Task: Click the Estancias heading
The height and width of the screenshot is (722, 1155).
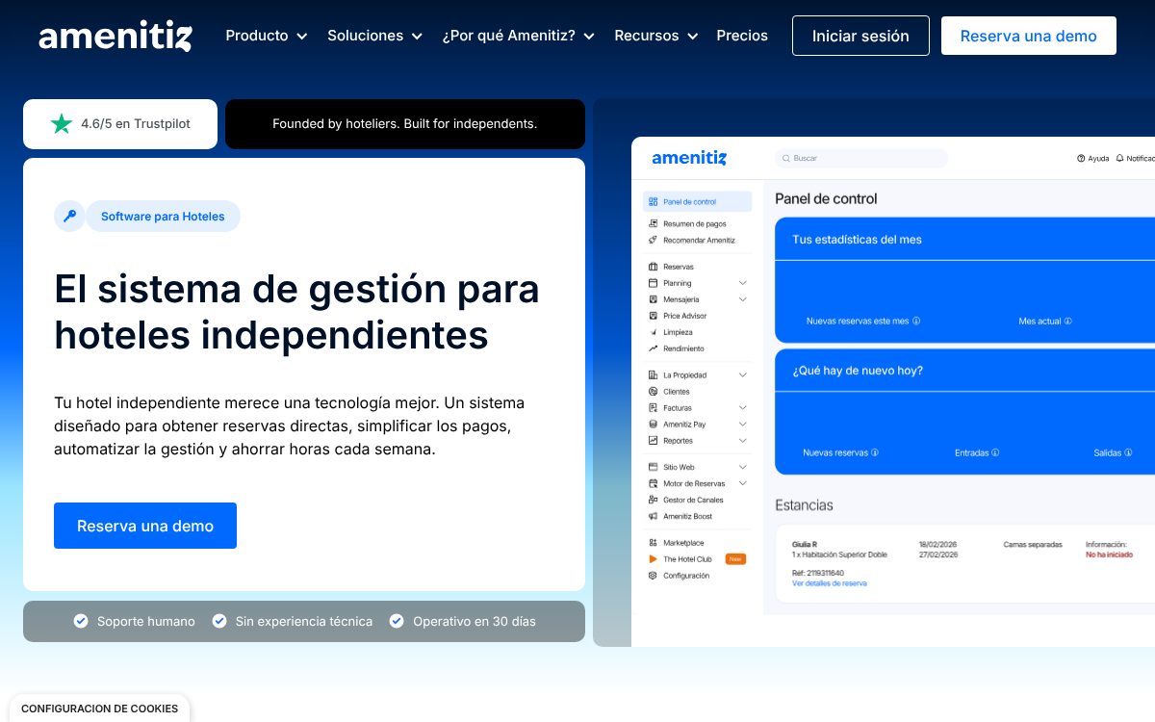Action: coord(804,505)
